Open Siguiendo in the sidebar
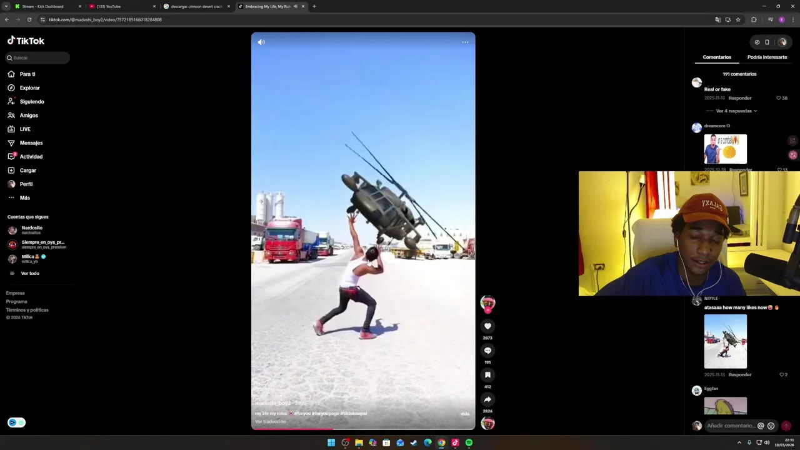Screen dimensions: 800x450 [31, 101]
